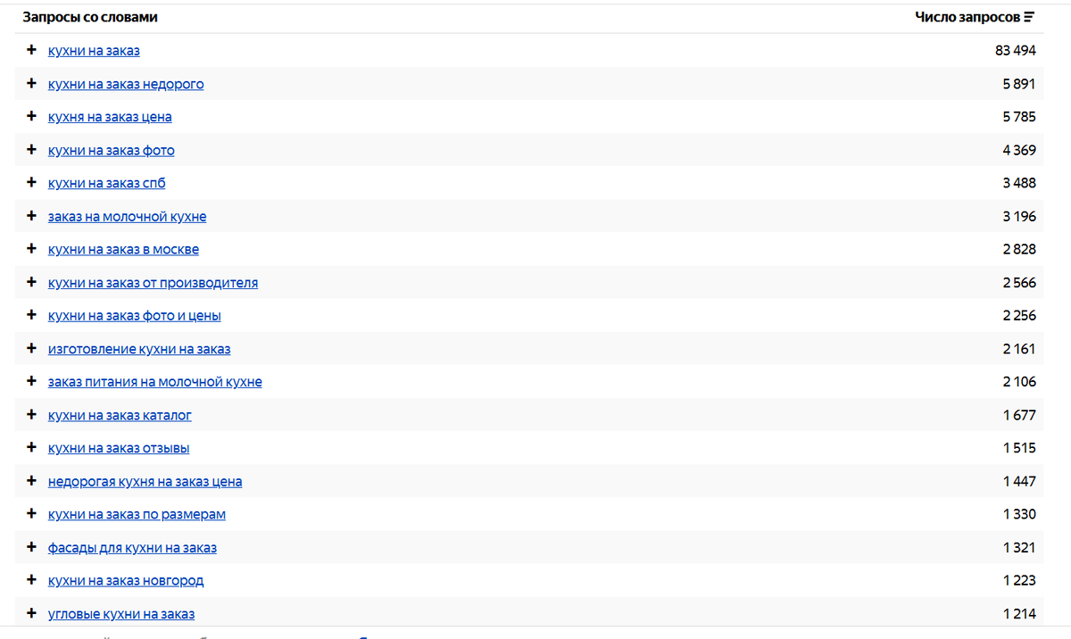Select the request count 1 214
This screenshot has width=1071, height=639.
pyautogui.click(x=1020, y=614)
